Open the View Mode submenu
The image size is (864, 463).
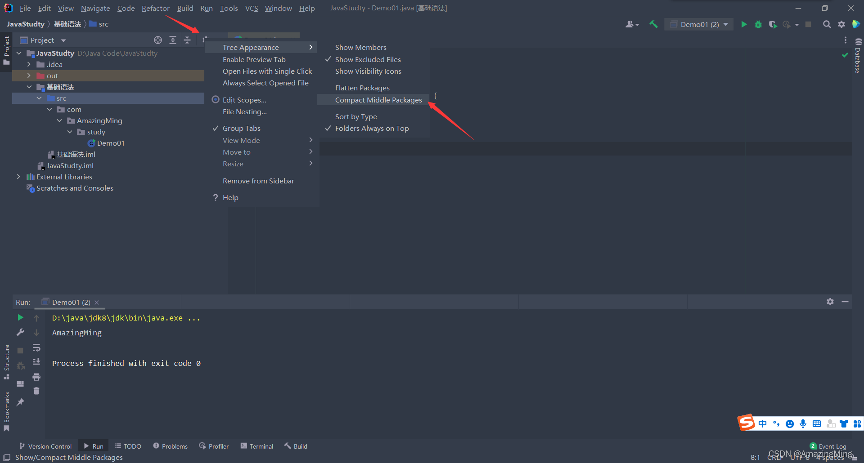(x=262, y=140)
